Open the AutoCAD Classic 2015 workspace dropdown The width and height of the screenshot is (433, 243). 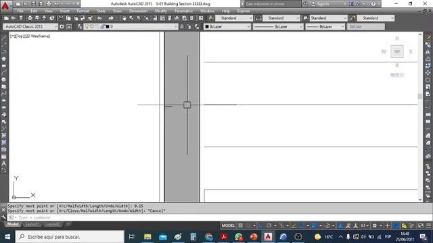click(x=30, y=26)
